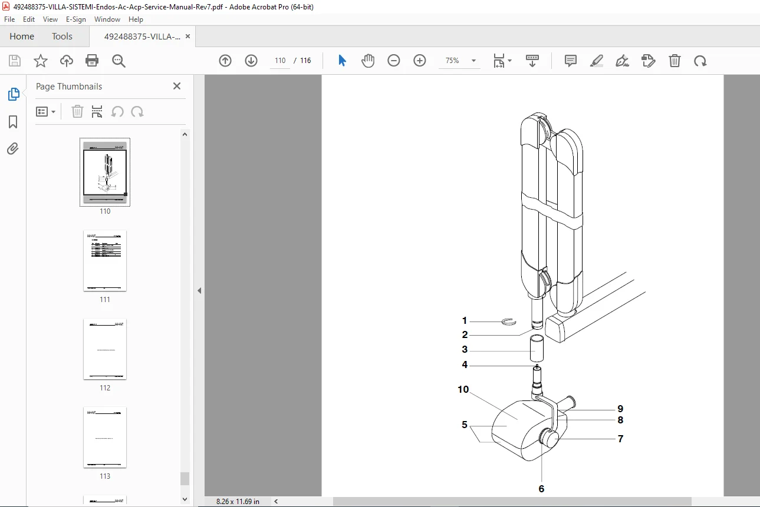This screenshot has width=760, height=507.
Task: Click thumbnails scrollbar down arrow
Action: tap(185, 499)
